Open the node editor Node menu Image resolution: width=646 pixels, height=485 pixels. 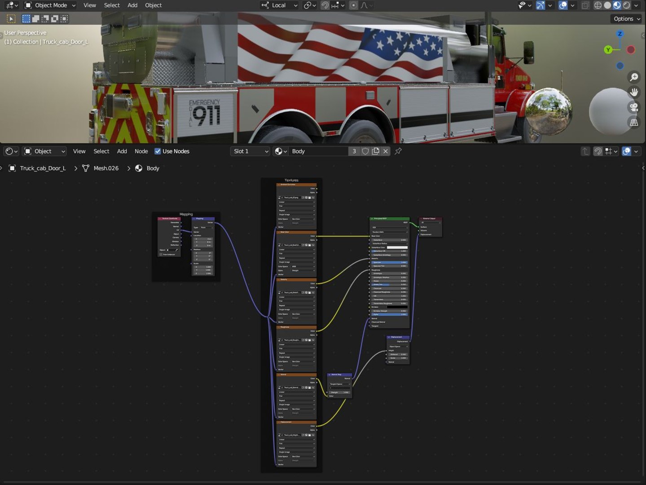click(x=141, y=151)
